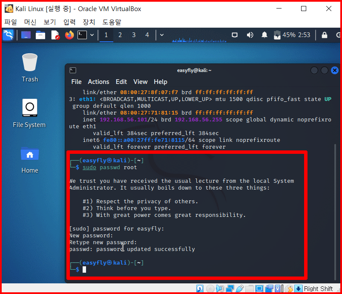Launch the text editor panel icon
342x294 pixels.
(55, 35)
